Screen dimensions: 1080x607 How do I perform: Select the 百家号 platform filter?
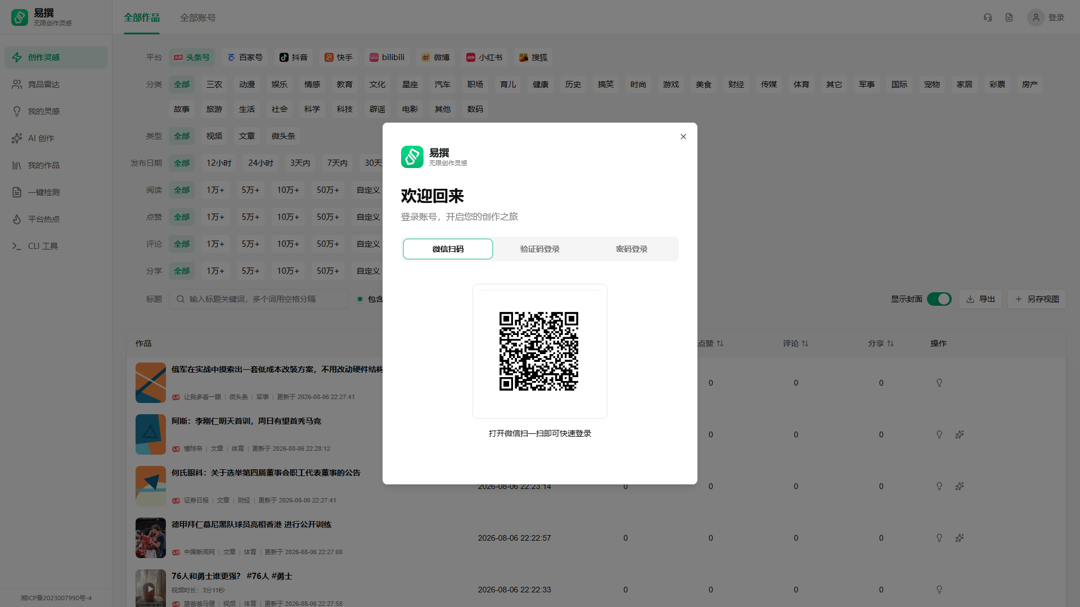(245, 57)
